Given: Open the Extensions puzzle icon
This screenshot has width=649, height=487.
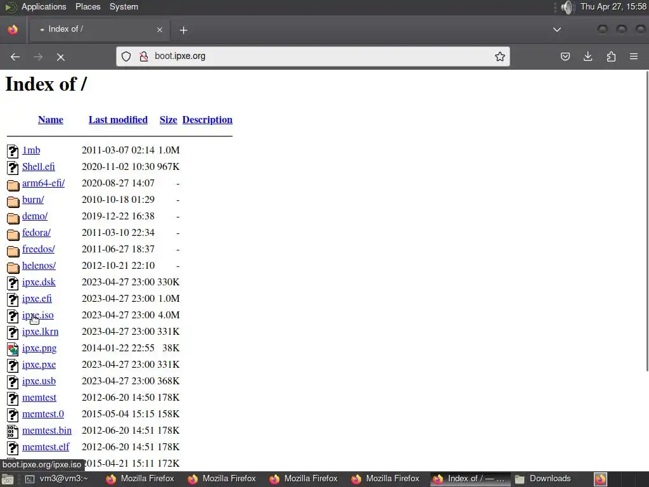Looking at the screenshot, I should click(611, 56).
